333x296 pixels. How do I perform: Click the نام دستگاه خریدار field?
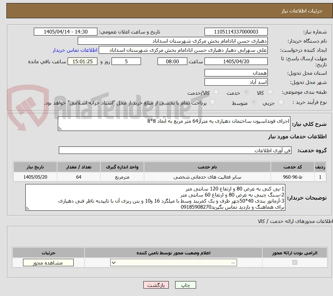173,41
